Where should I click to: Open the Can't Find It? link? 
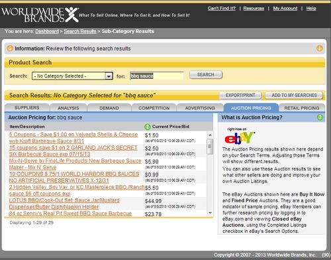(x=222, y=9)
